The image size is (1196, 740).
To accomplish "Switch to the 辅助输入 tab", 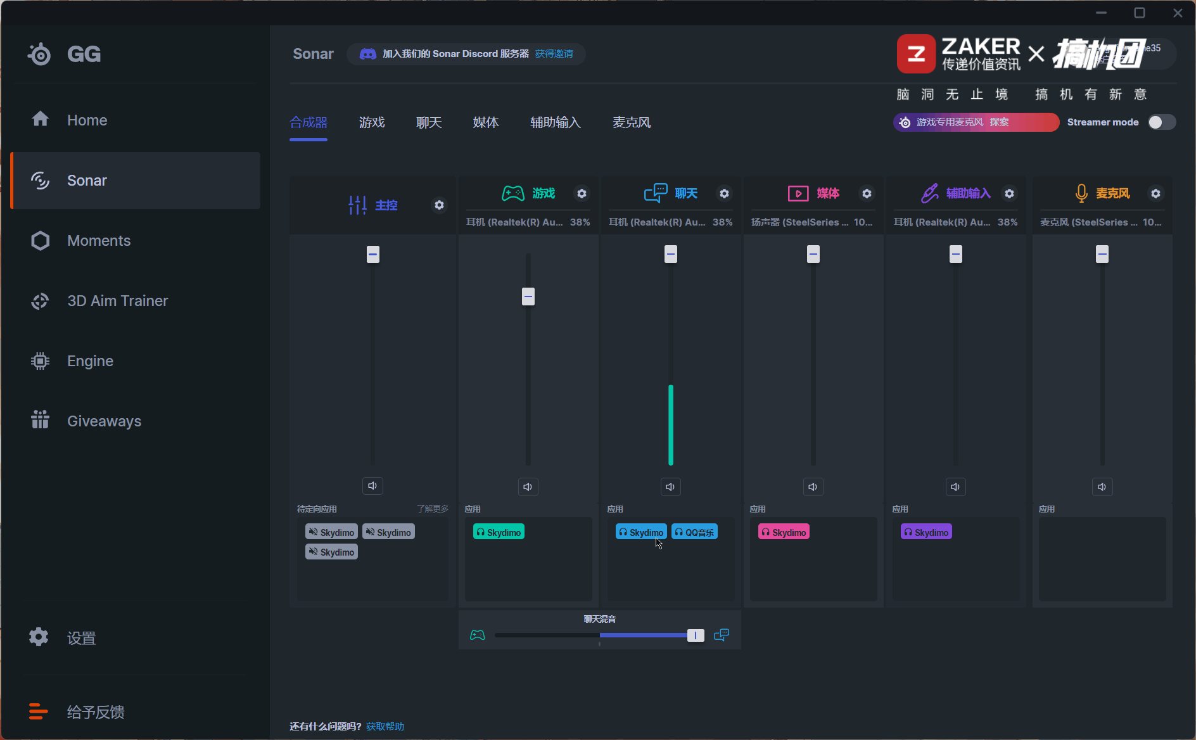I will pos(556,122).
